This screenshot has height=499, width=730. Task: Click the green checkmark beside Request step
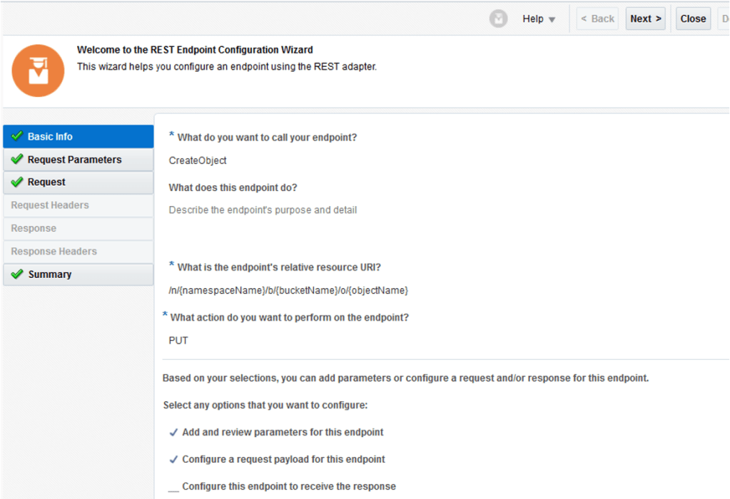click(17, 182)
